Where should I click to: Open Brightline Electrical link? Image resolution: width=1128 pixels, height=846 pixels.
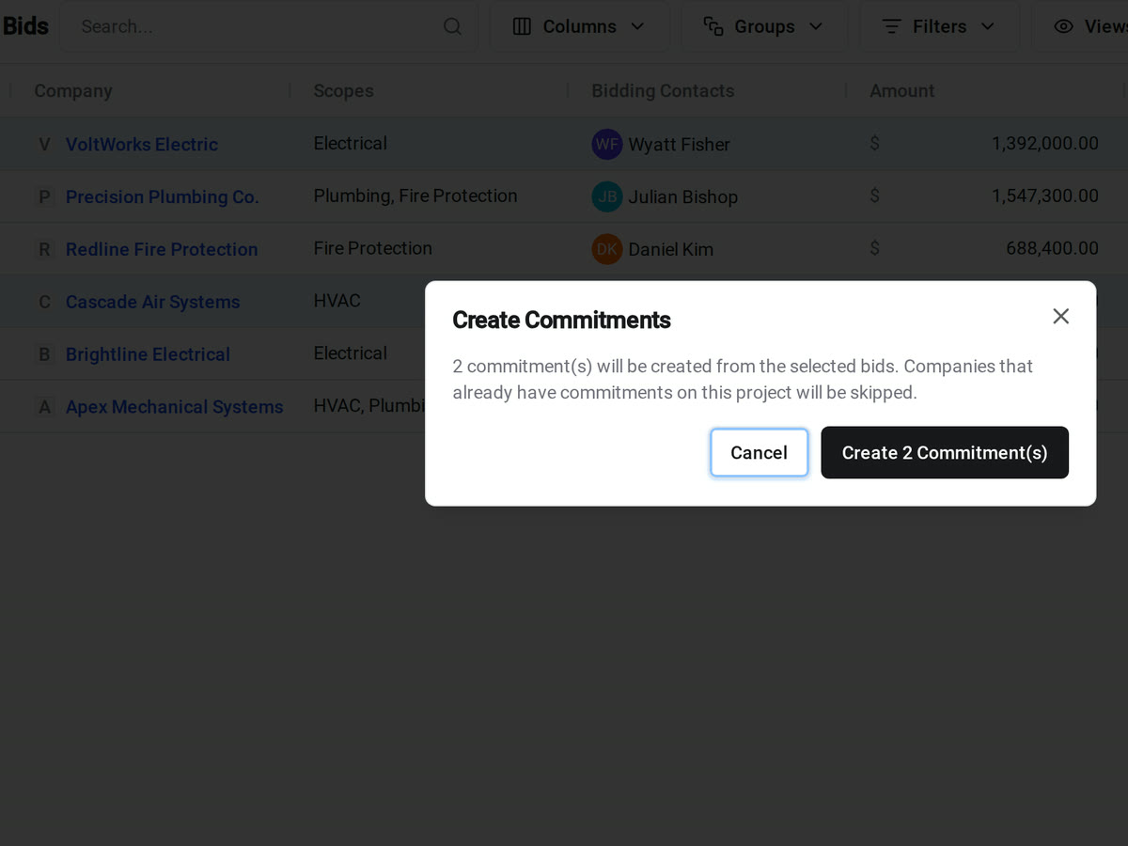pos(148,354)
